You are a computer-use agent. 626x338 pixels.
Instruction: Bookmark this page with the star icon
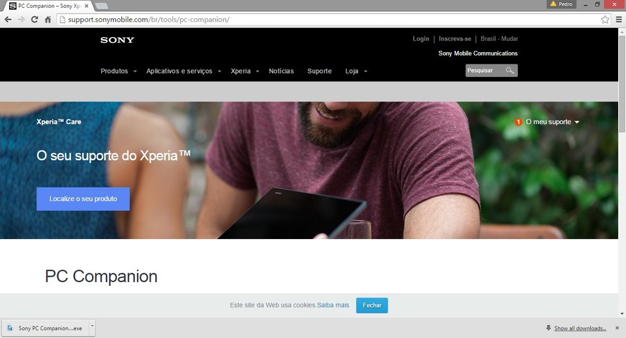click(605, 20)
